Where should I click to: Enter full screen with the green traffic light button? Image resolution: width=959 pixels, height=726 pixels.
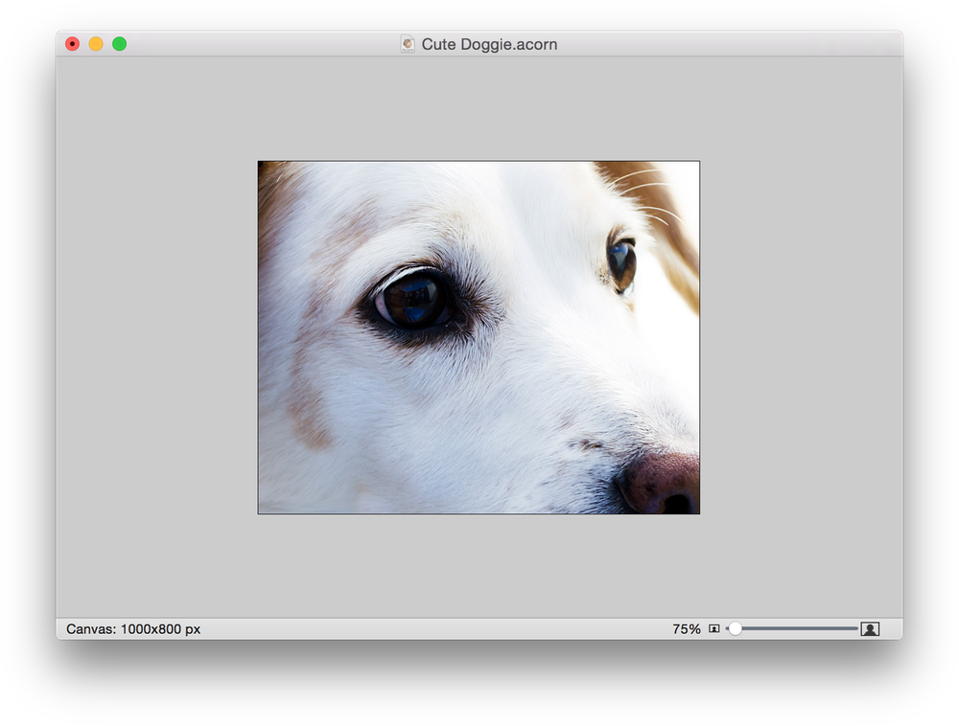pos(119,43)
